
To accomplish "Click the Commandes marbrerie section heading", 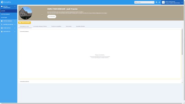I will pyautogui.click(x=24, y=81).
